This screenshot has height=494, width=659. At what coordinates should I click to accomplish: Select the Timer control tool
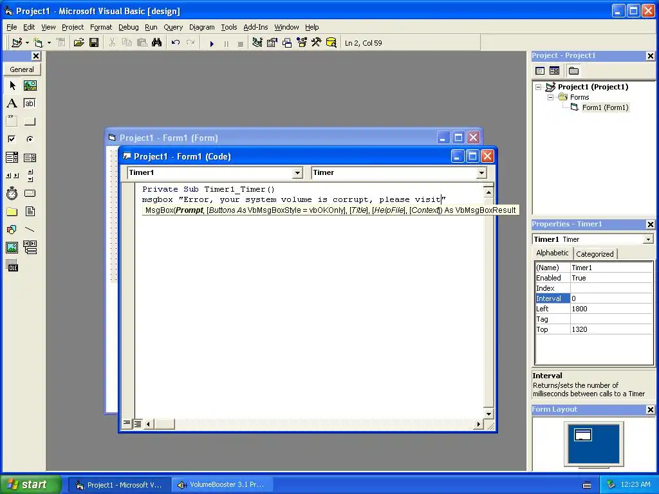click(12, 193)
